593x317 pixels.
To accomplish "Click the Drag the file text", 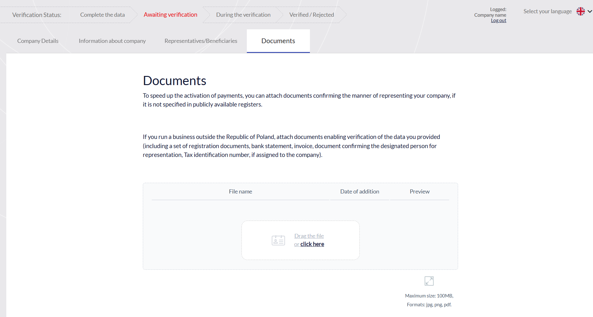I will click(x=309, y=236).
